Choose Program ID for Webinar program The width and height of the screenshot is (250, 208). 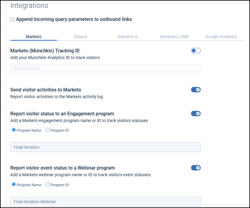tap(47, 184)
